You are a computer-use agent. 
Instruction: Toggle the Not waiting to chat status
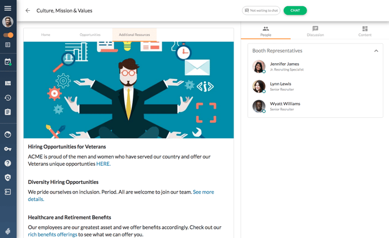click(x=261, y=10)
